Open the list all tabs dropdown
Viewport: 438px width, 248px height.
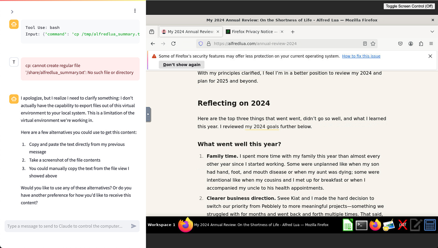point(432,32)
